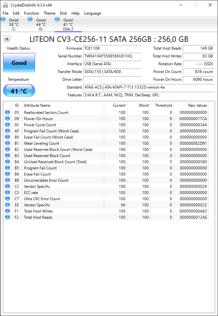
Task: Click the Serial Number field
Action: (112, 56)
